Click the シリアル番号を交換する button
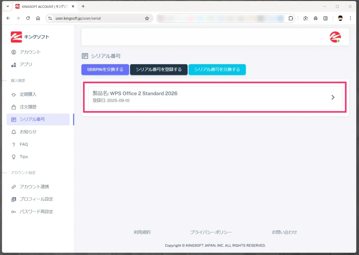This screenshot has height=255, width=359. point(217,69)
